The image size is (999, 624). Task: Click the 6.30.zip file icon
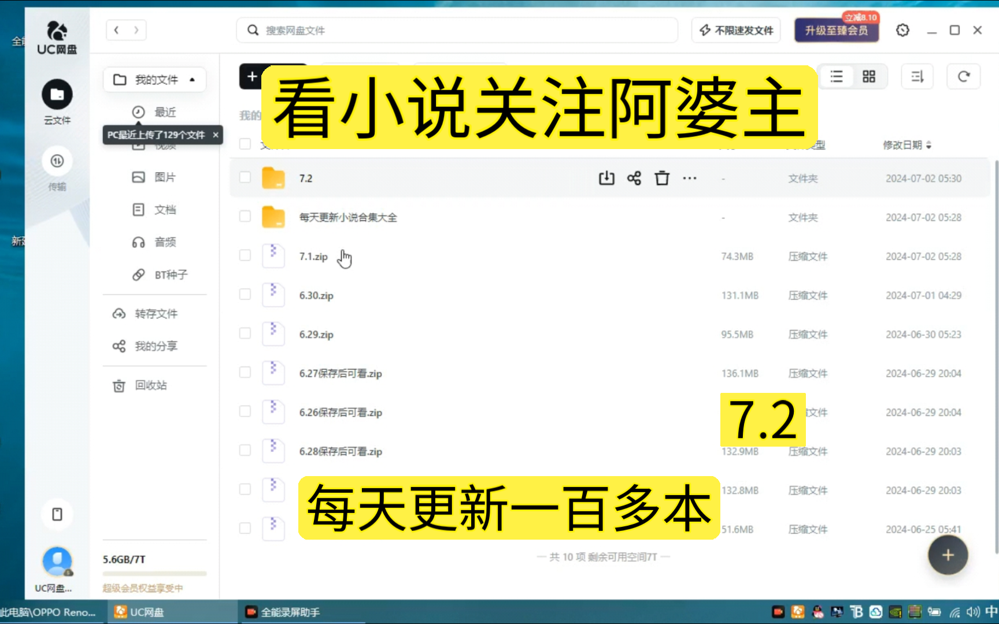coord(273,295)
